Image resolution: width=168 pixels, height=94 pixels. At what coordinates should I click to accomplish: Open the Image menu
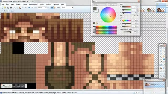(18, 4)
